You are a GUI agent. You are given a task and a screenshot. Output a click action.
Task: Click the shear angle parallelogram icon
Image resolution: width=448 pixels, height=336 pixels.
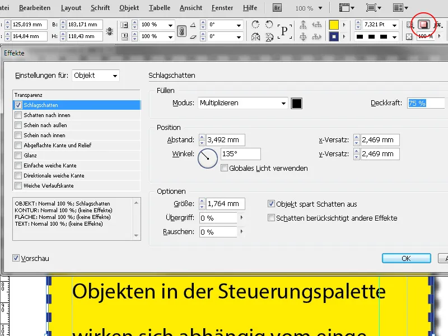pyautogui.click(x=193, y=36)
